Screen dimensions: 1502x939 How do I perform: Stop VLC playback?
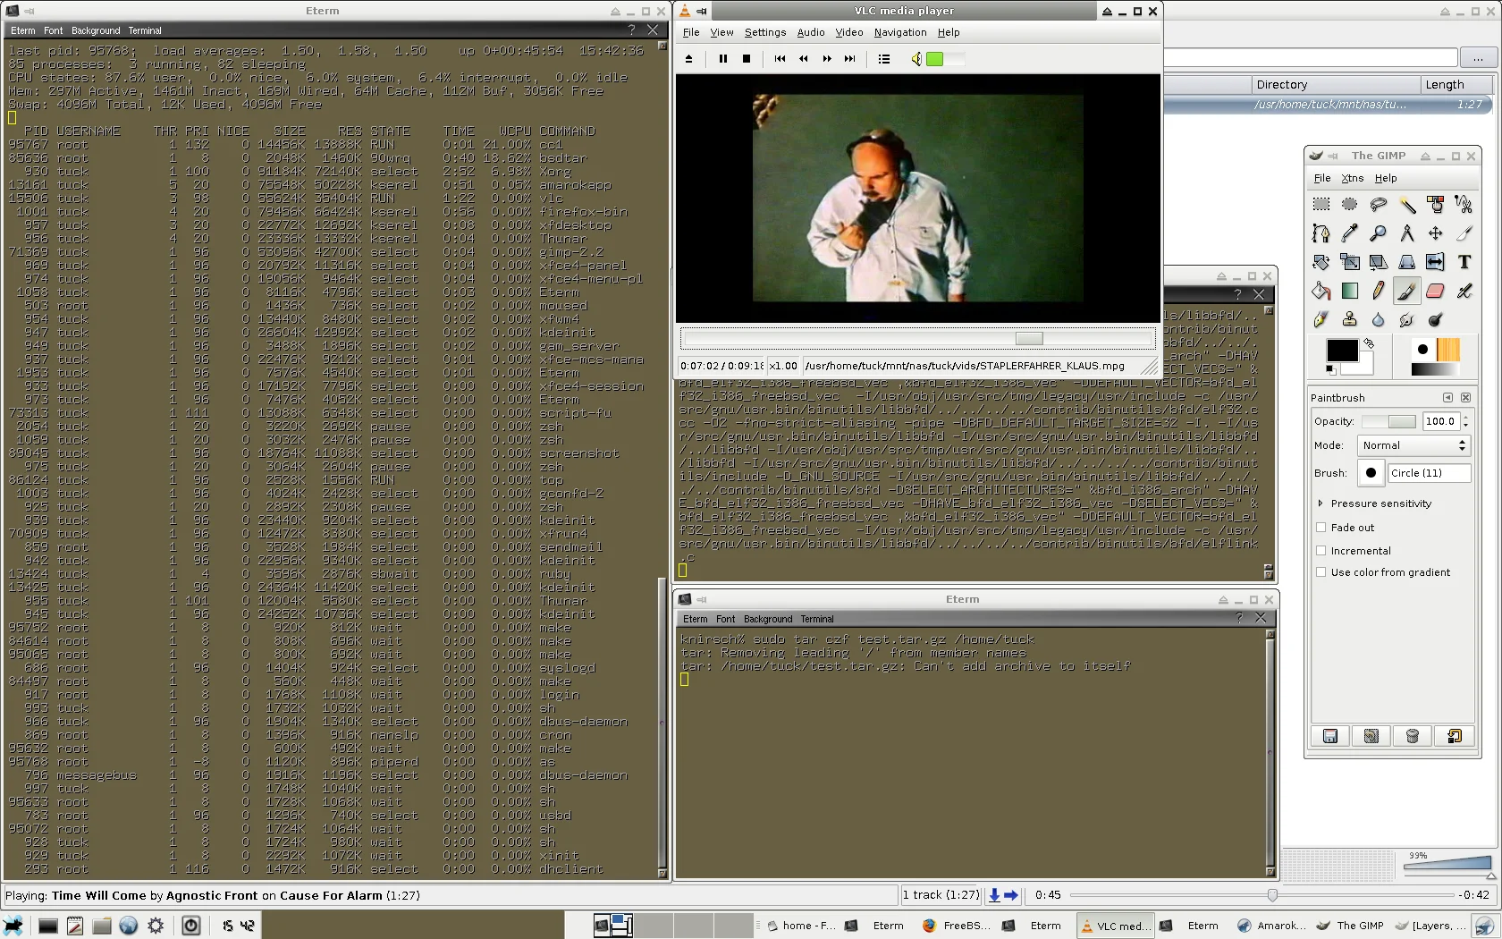click(x=747, y=59)
